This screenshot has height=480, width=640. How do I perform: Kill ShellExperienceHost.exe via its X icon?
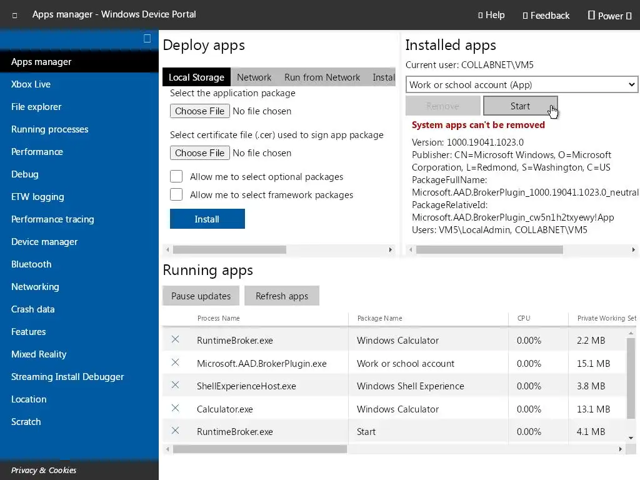click(175, 385)
